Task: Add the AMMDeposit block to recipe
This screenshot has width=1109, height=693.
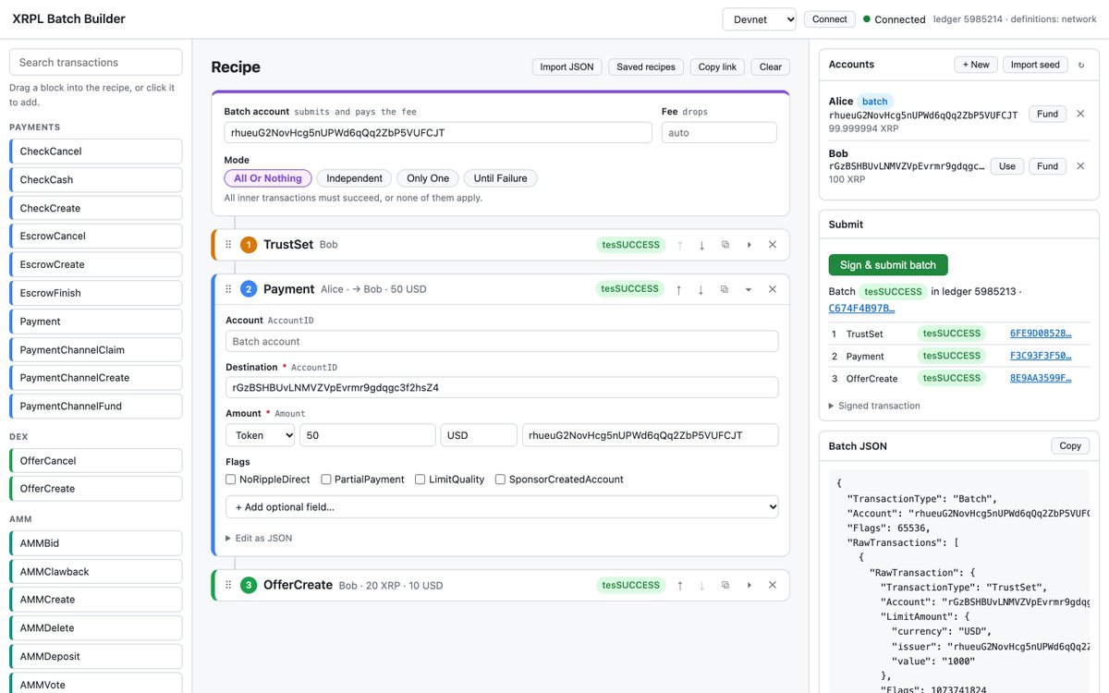Action: (x=95, y=656)
